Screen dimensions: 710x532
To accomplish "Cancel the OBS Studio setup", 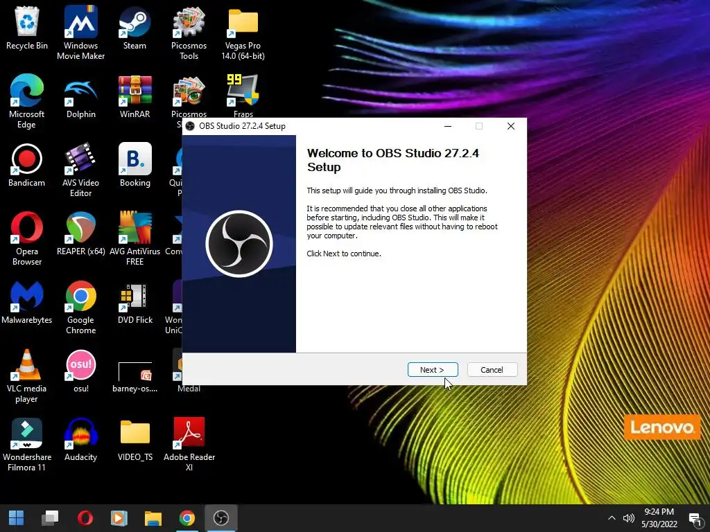I will coord(492,370).
